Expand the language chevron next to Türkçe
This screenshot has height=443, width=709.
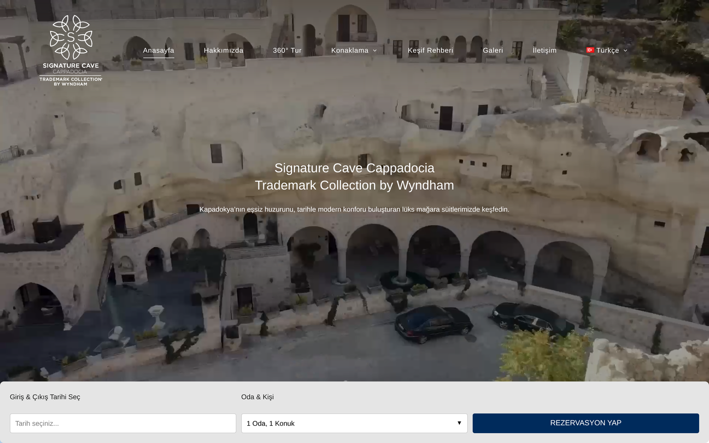click(x=625, y=51)
